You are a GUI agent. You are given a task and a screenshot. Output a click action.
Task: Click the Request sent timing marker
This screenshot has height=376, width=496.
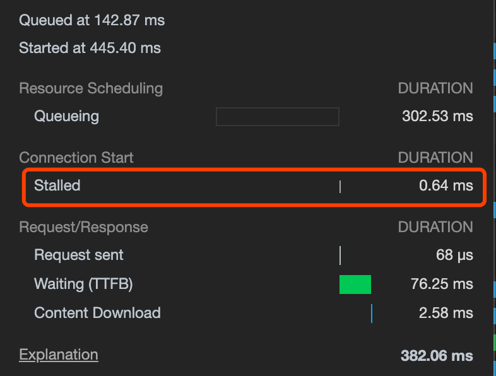point(340,256)
